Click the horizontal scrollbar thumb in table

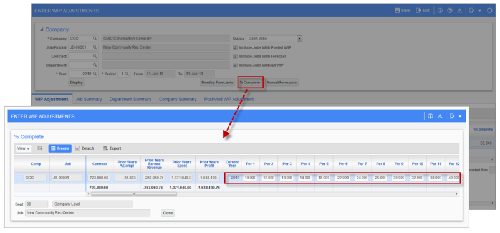pos(134,194)
